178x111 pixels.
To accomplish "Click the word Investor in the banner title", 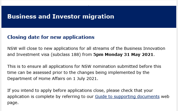I will point(66,17).
